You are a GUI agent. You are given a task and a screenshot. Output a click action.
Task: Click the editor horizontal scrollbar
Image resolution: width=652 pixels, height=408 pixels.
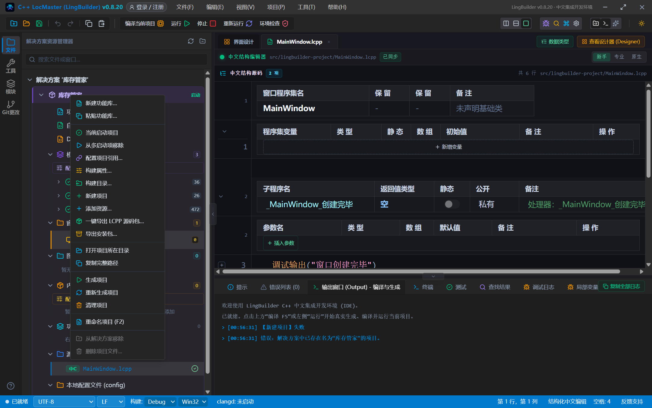[421, 272]
